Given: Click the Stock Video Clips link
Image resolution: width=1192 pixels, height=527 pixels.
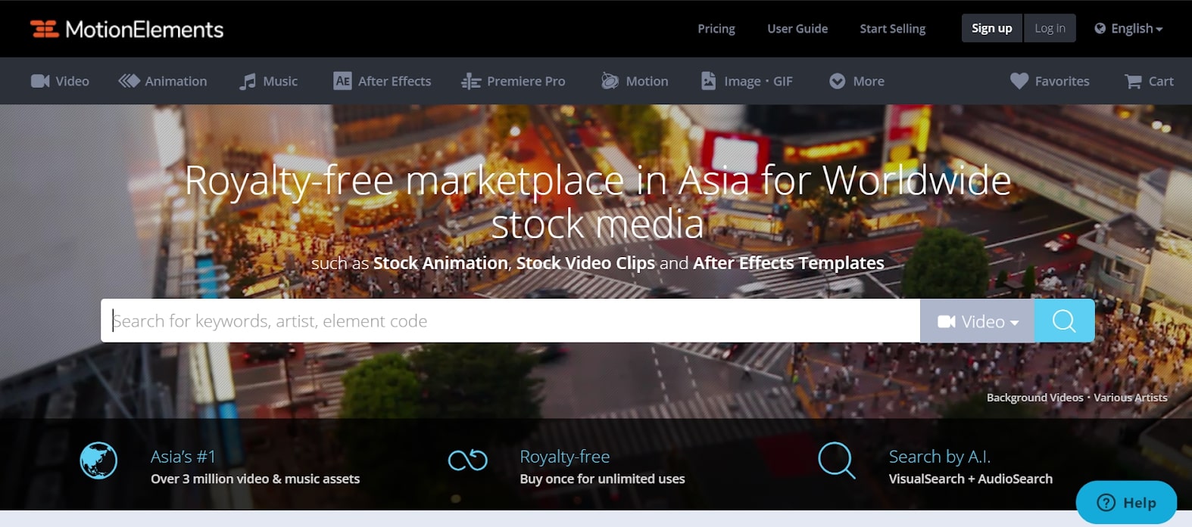Looking at the screenshot, I should click(585, 263).
